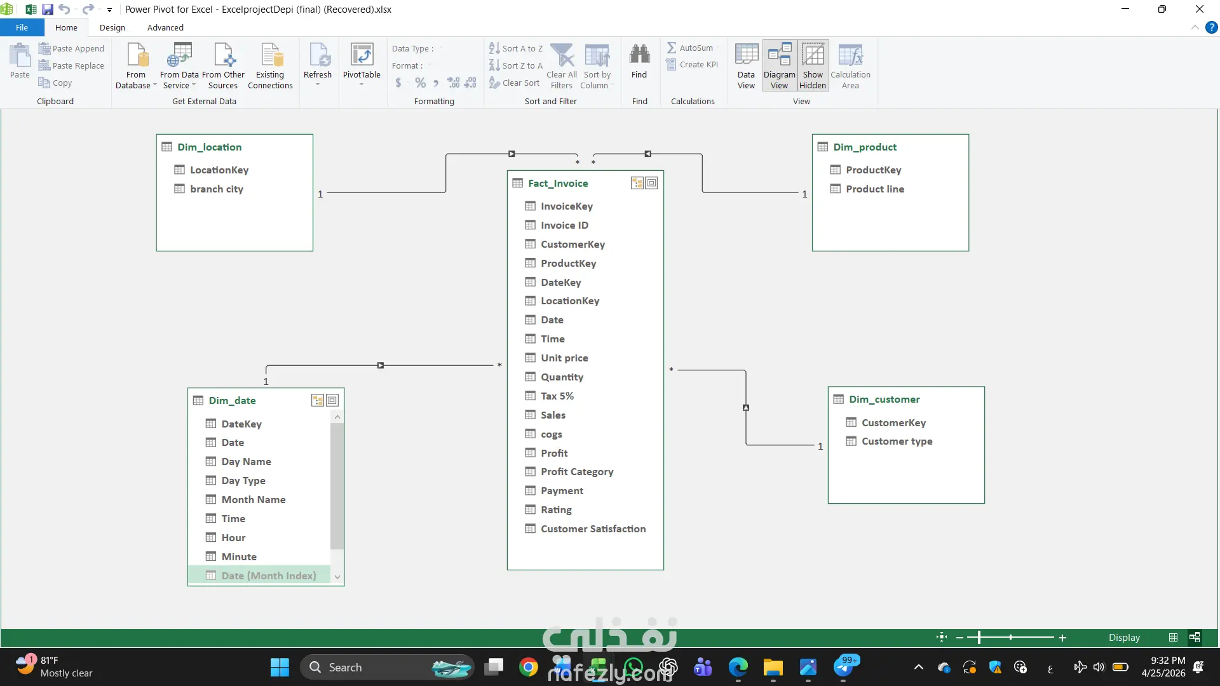The height and width of the screenshot is (686, 1220).
Task: Click the Clear Sort command
Action: tap(515, 83)
